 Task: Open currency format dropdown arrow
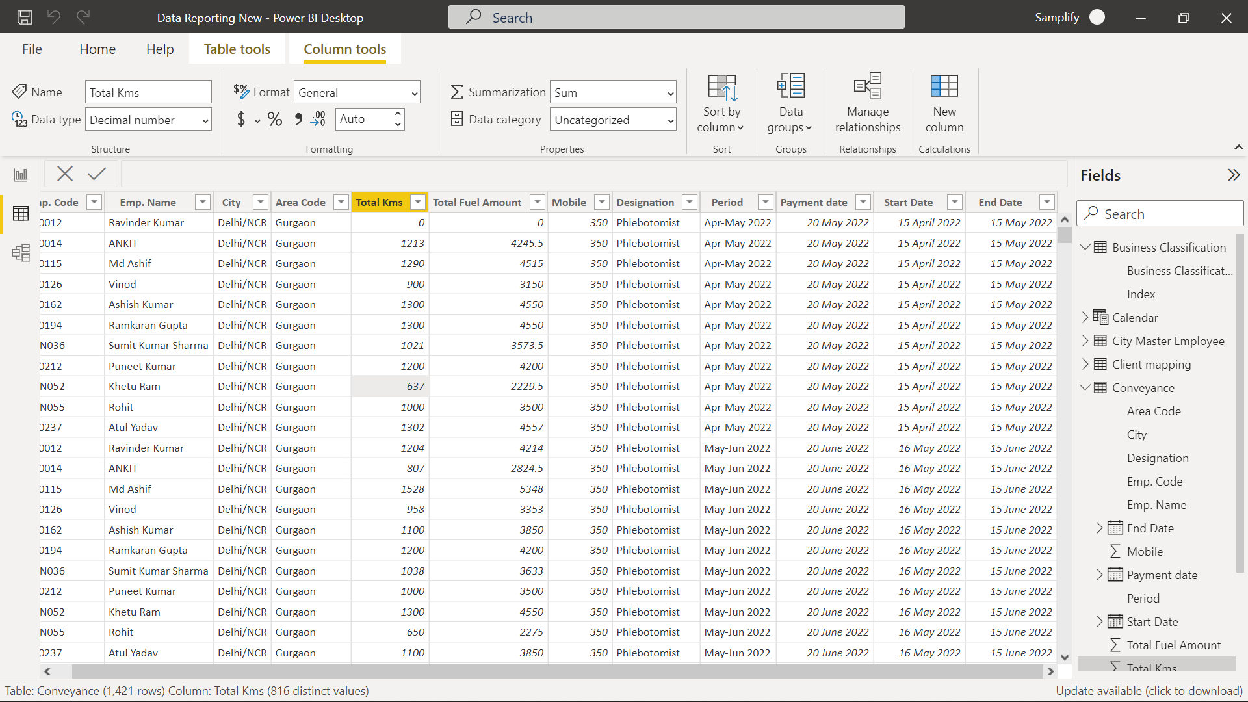click(257, 120)
